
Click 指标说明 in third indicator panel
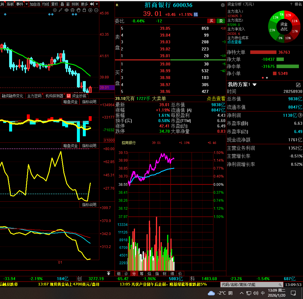89,205
